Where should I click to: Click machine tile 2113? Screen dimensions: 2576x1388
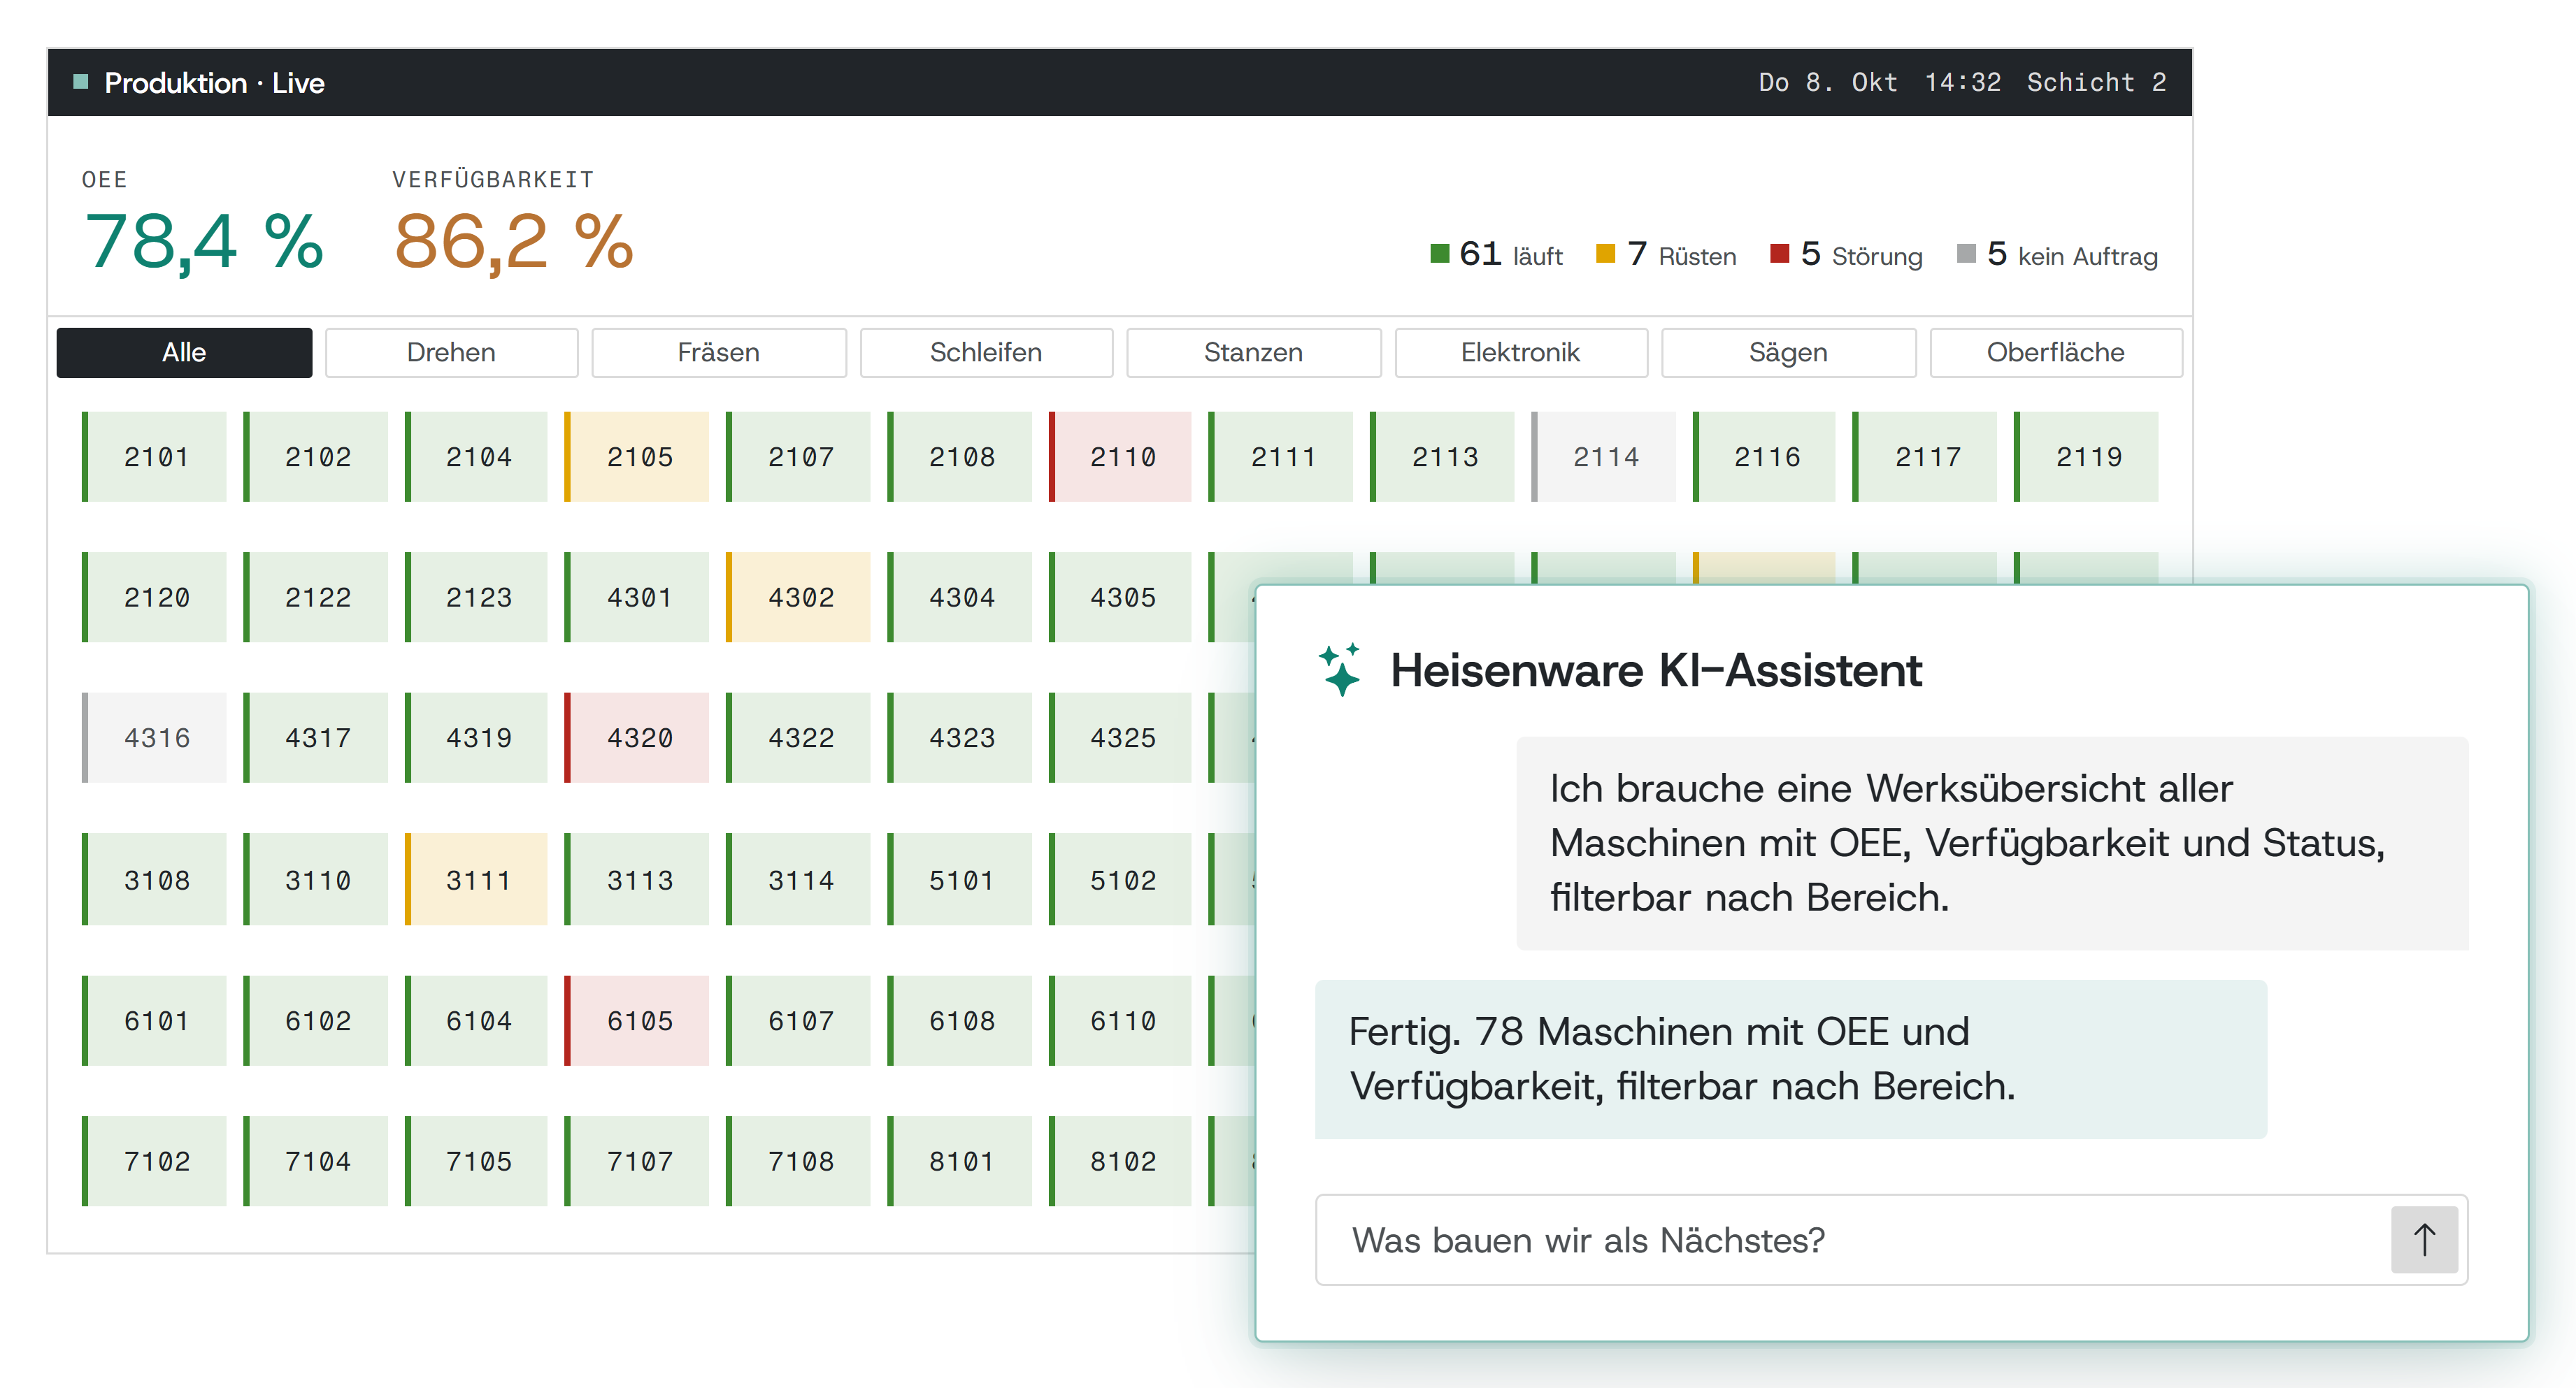1442,456
